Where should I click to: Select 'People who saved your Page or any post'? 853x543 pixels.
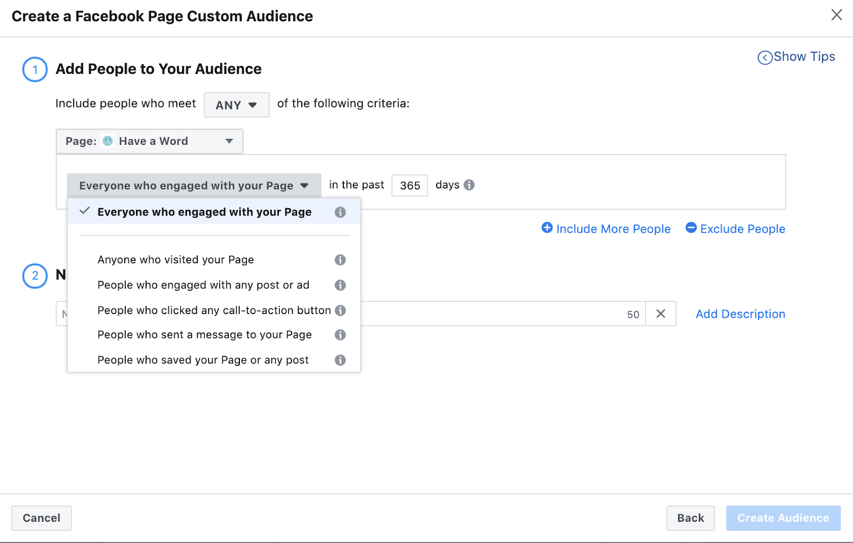click(203, 360)
